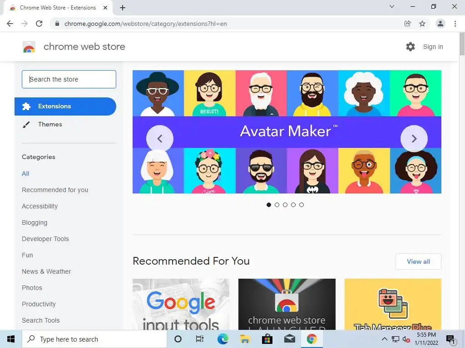The width and height of the screenshot is (465, 348).
Task: Open File Explorer from taskbar
Action: [245, 339]
